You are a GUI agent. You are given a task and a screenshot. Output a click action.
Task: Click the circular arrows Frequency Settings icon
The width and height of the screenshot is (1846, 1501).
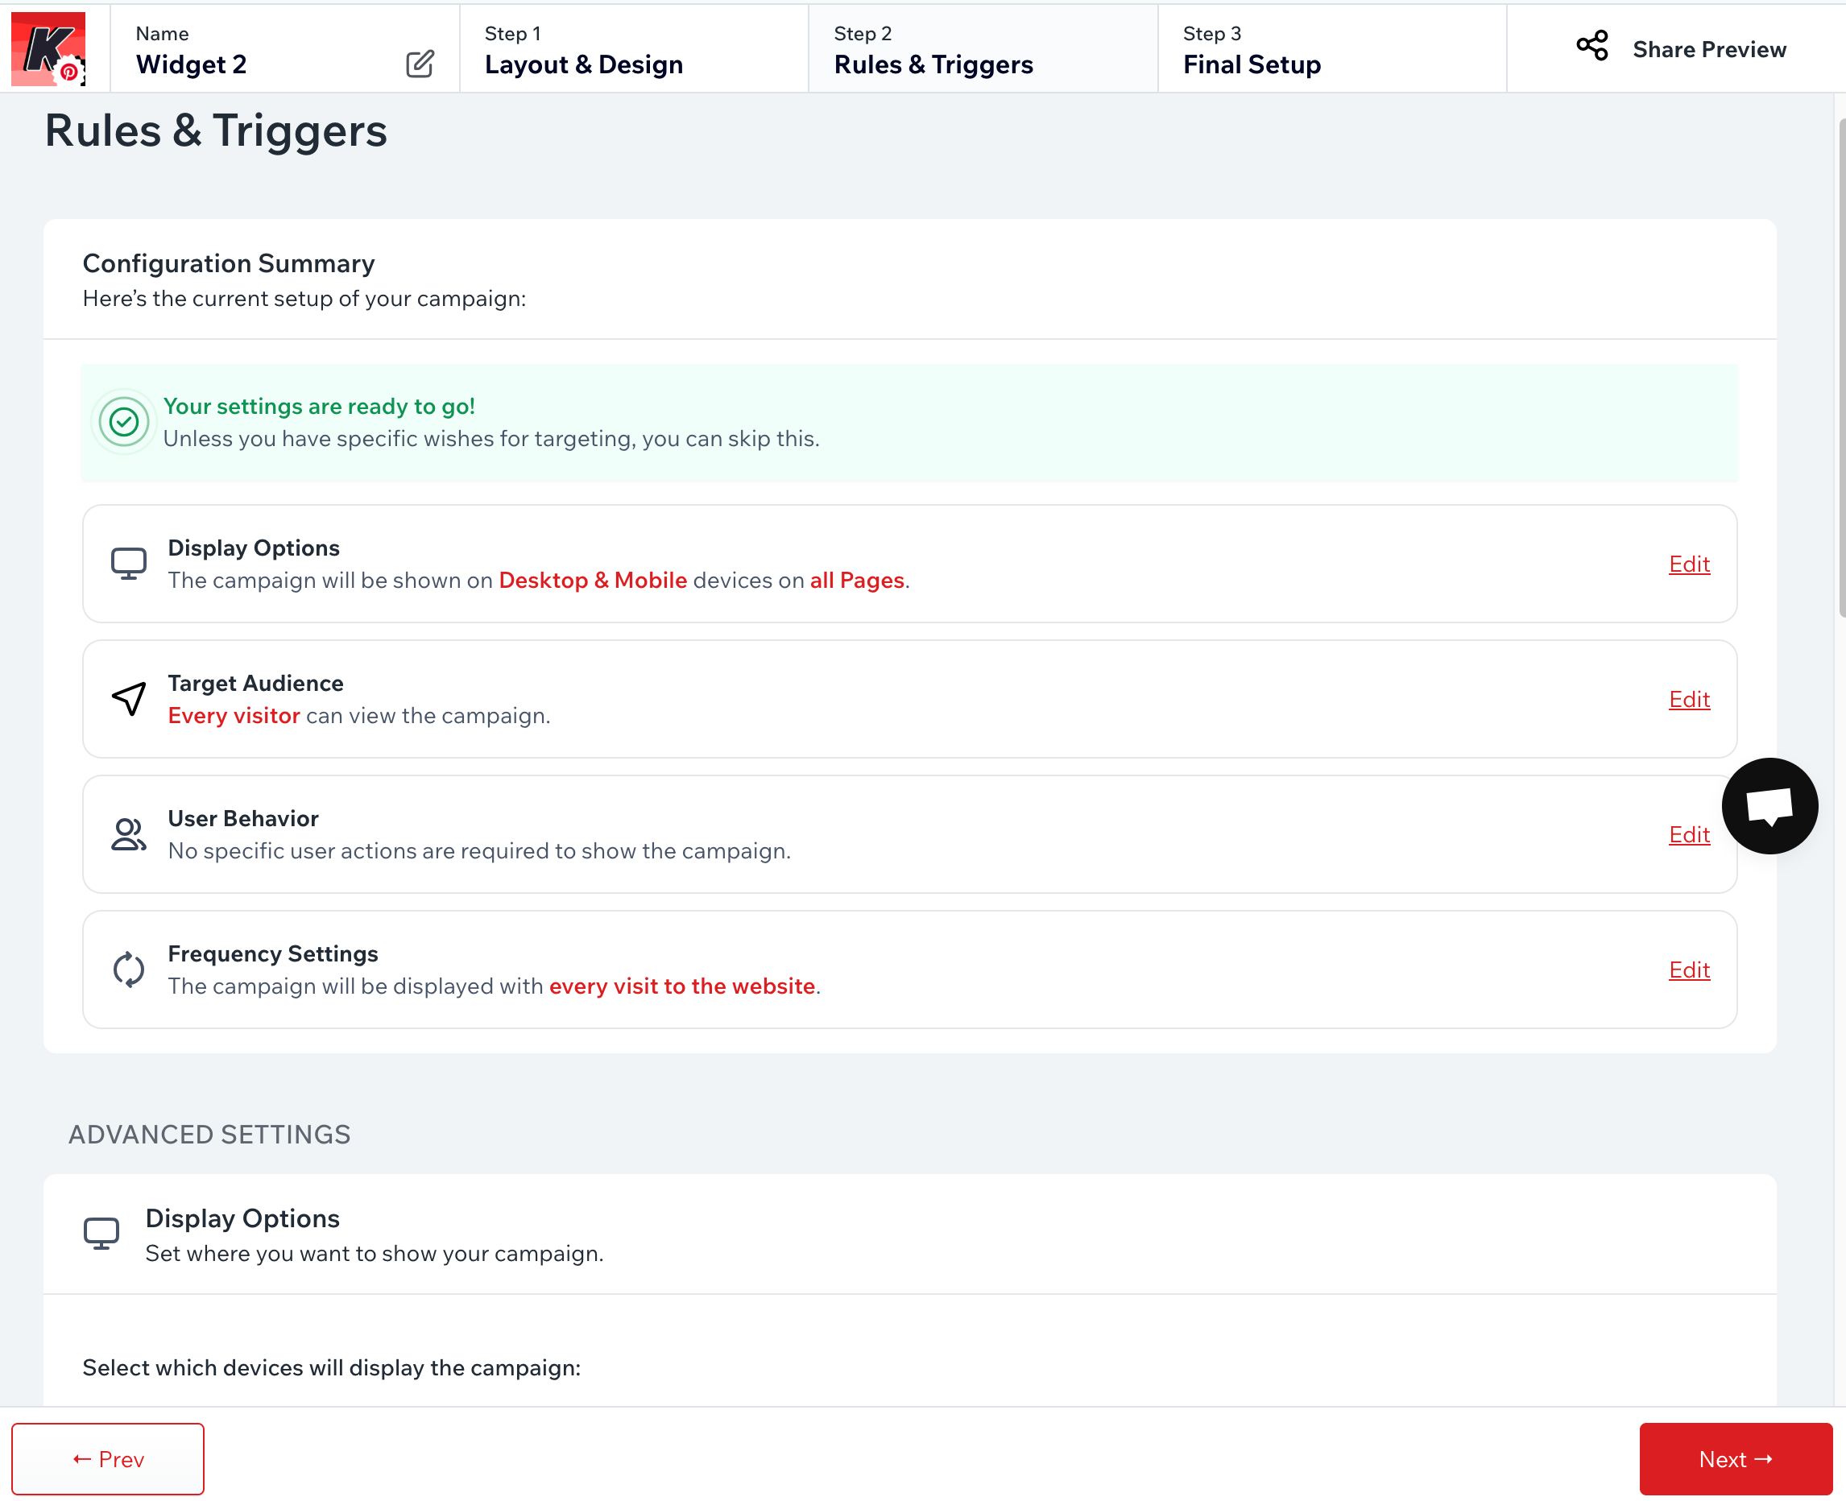point(129,970)
